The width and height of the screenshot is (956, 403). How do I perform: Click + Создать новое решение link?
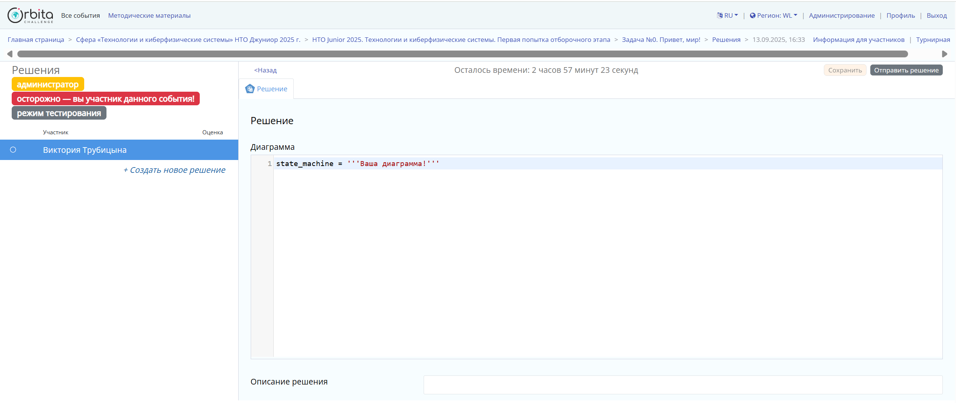click(174, 170)
